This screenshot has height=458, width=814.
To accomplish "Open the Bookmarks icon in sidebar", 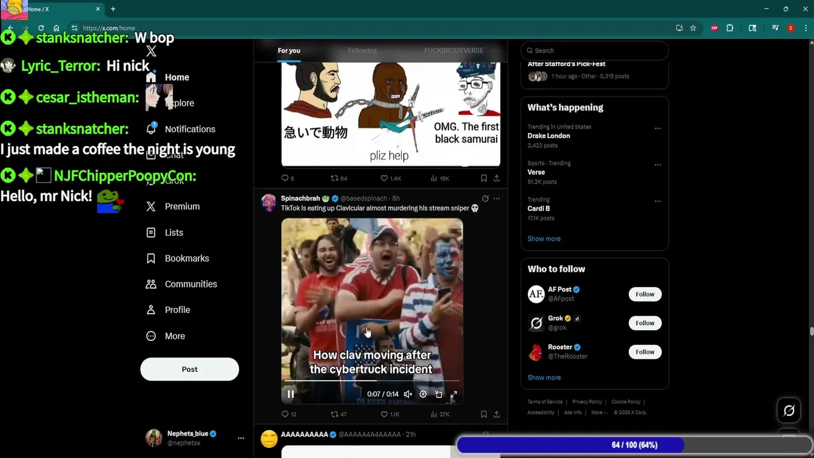I will pyautogui.click(x=151, y=258).
